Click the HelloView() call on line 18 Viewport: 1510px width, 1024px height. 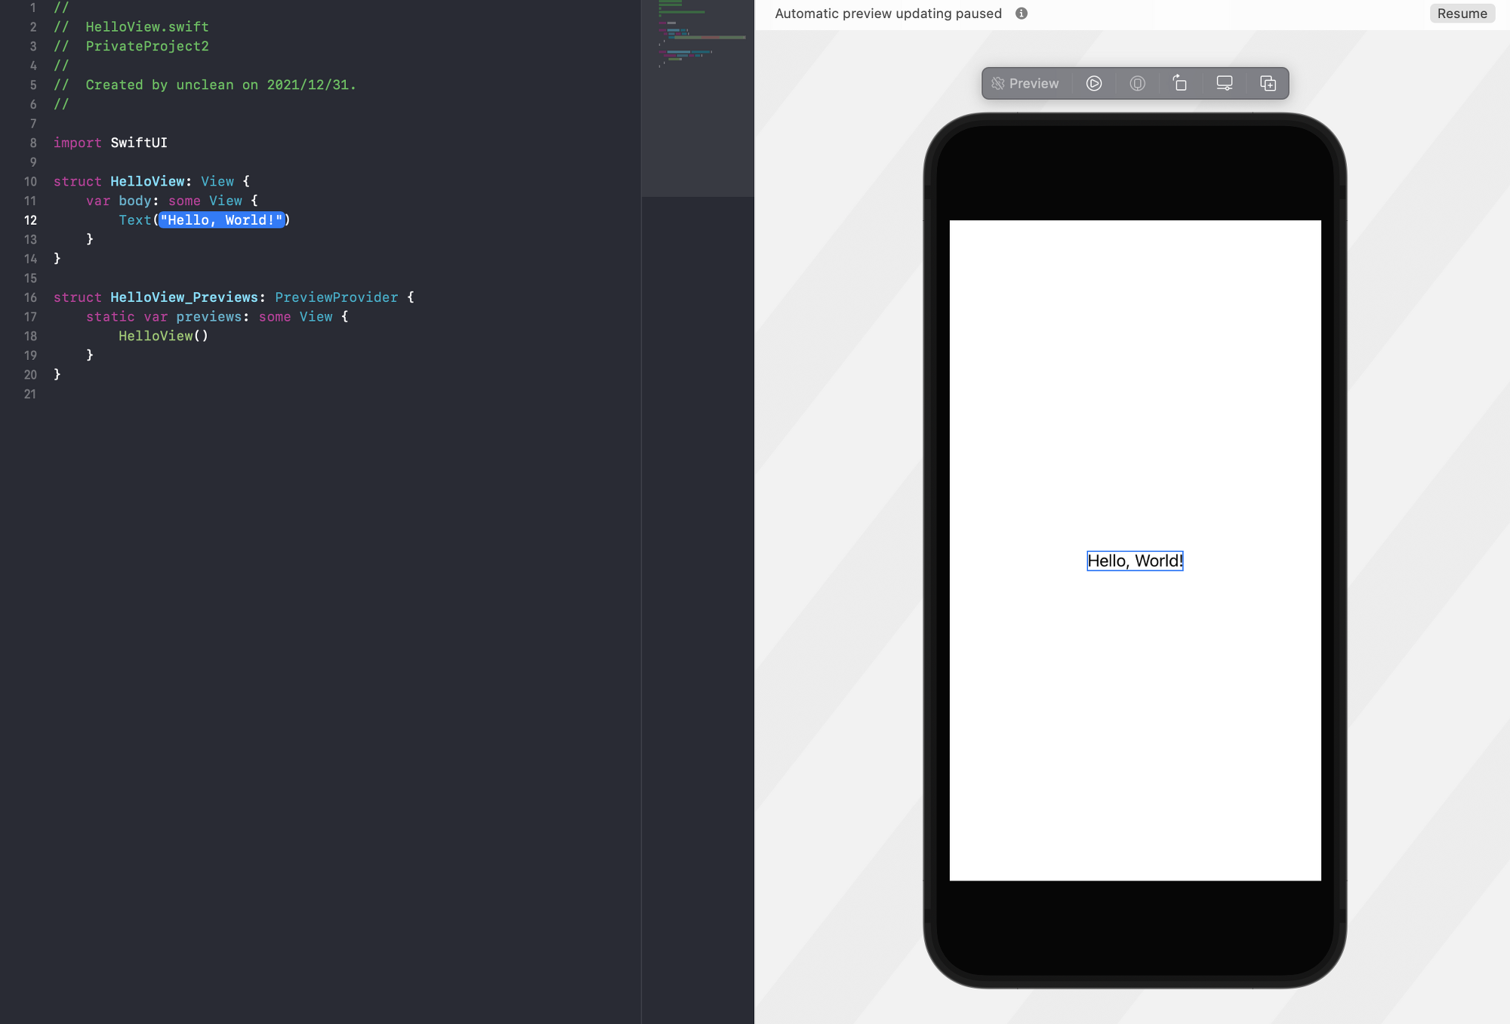(163, 337)
